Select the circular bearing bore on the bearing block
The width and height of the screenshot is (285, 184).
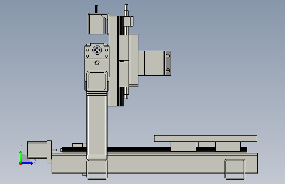point(97,50)
